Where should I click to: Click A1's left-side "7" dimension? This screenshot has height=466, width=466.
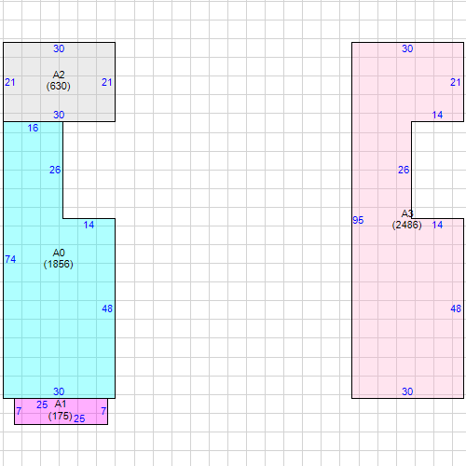pos(19,411)
